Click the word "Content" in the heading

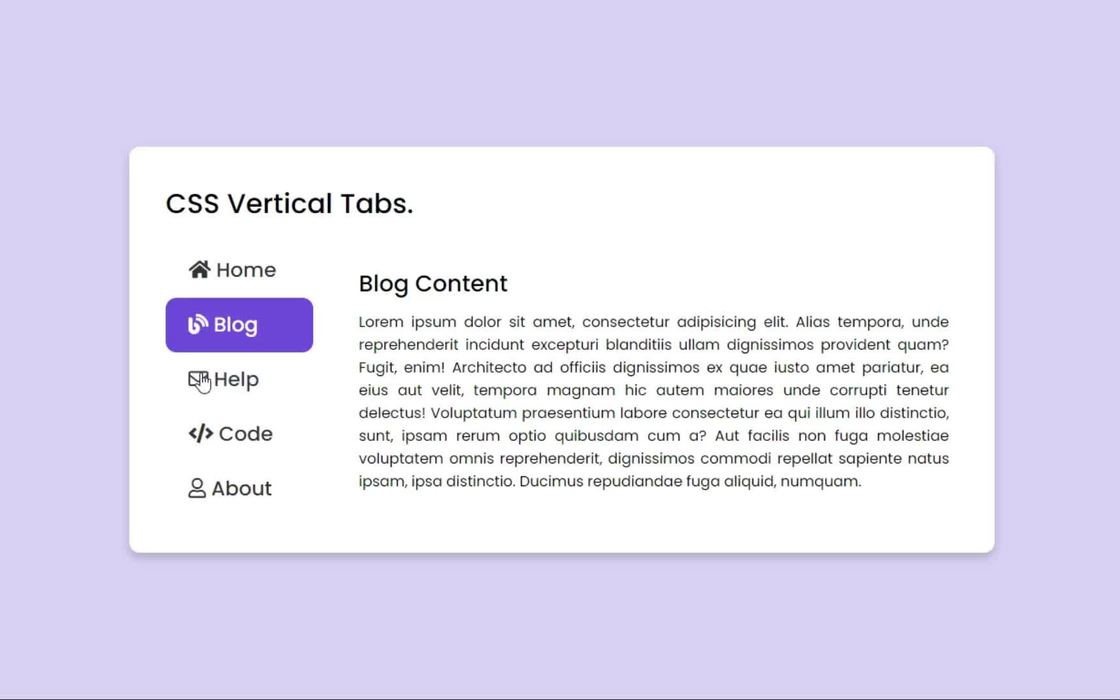(x=461, y=283)
